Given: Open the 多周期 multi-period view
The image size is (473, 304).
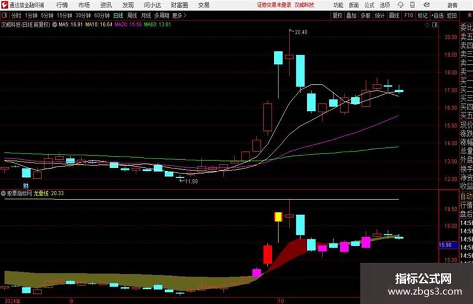Looking at the screenshot, I should pyautogui.click(x=162, y=15).
